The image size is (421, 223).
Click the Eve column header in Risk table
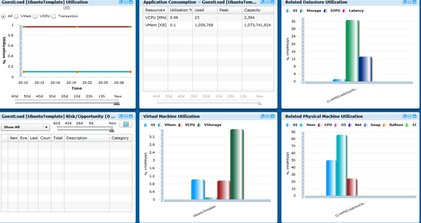coord(23,138)
